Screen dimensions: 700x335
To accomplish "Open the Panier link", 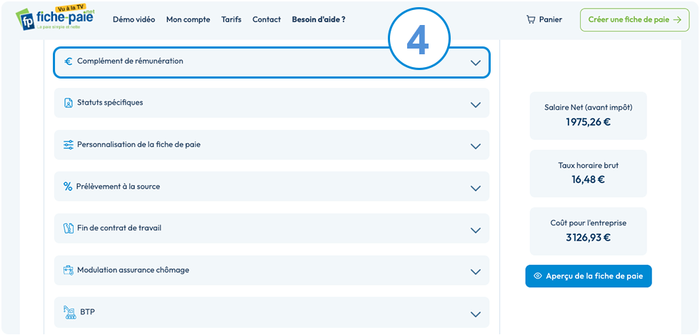I will point(544,20).
